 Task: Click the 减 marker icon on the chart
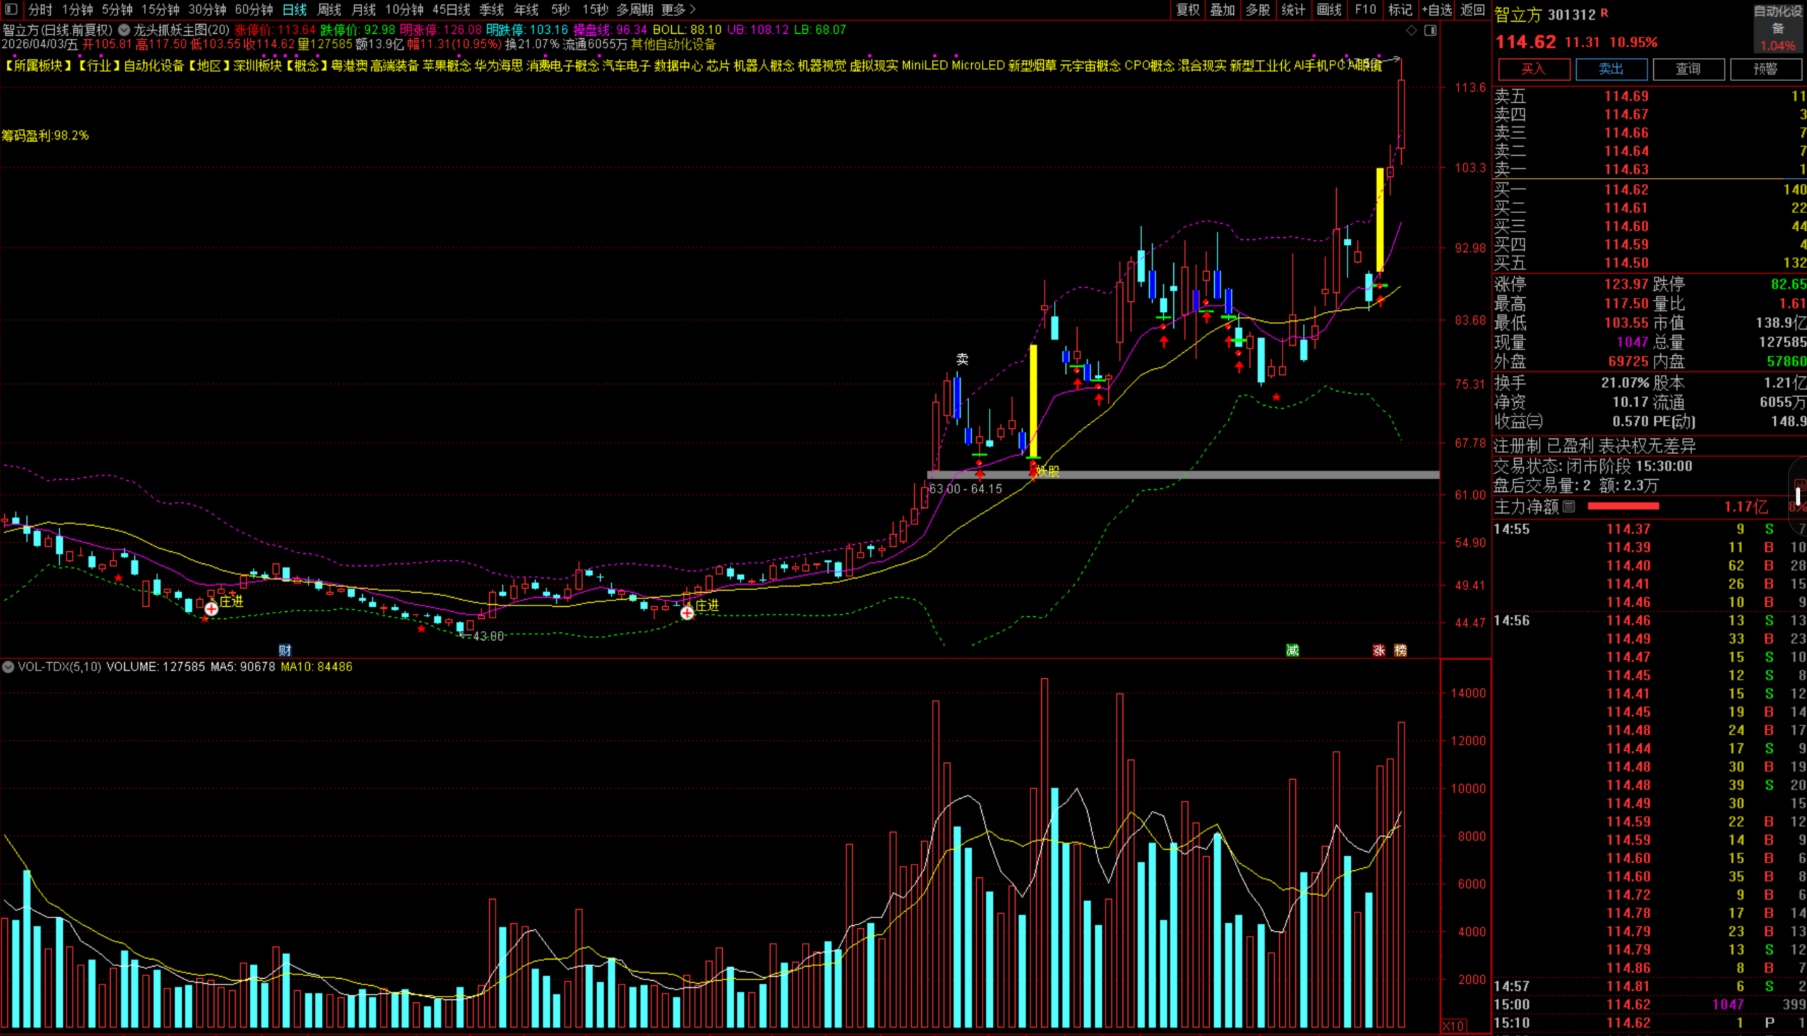pos(1292,650)
